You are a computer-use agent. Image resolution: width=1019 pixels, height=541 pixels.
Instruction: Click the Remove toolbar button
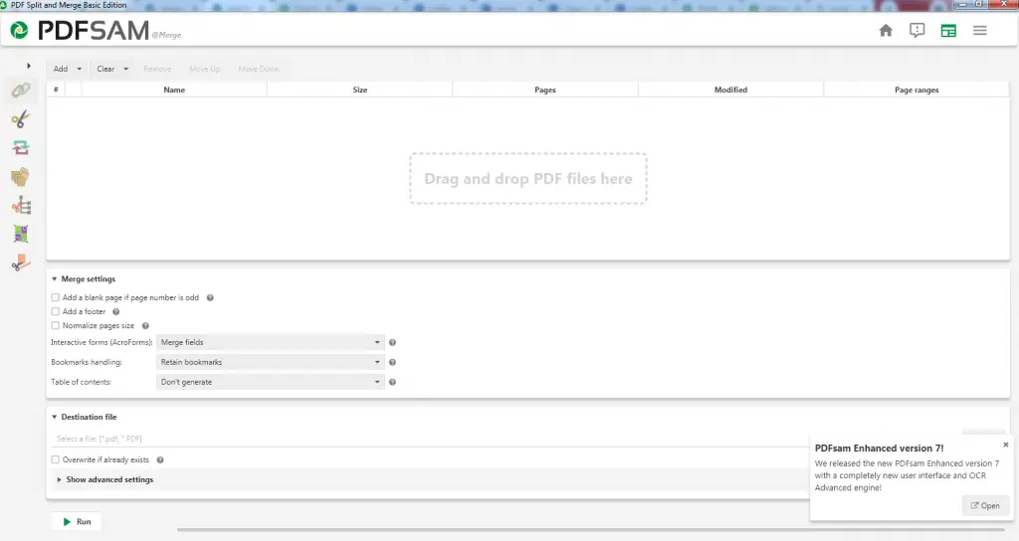(157, 69)
